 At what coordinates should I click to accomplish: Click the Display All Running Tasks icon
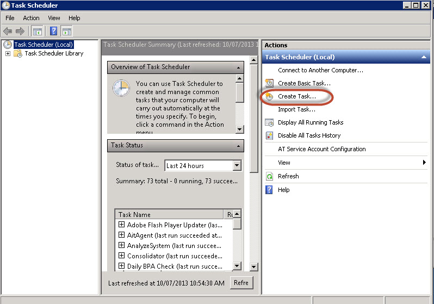[269, 122]
